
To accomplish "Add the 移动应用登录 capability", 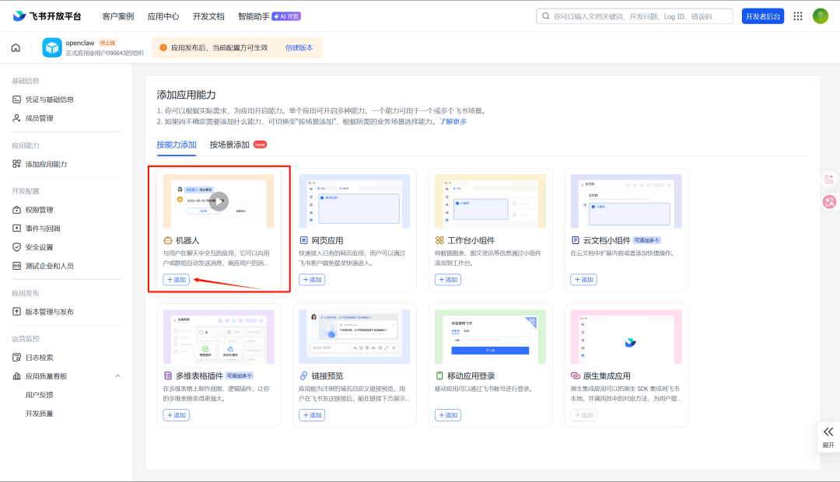I will (448, 415).
